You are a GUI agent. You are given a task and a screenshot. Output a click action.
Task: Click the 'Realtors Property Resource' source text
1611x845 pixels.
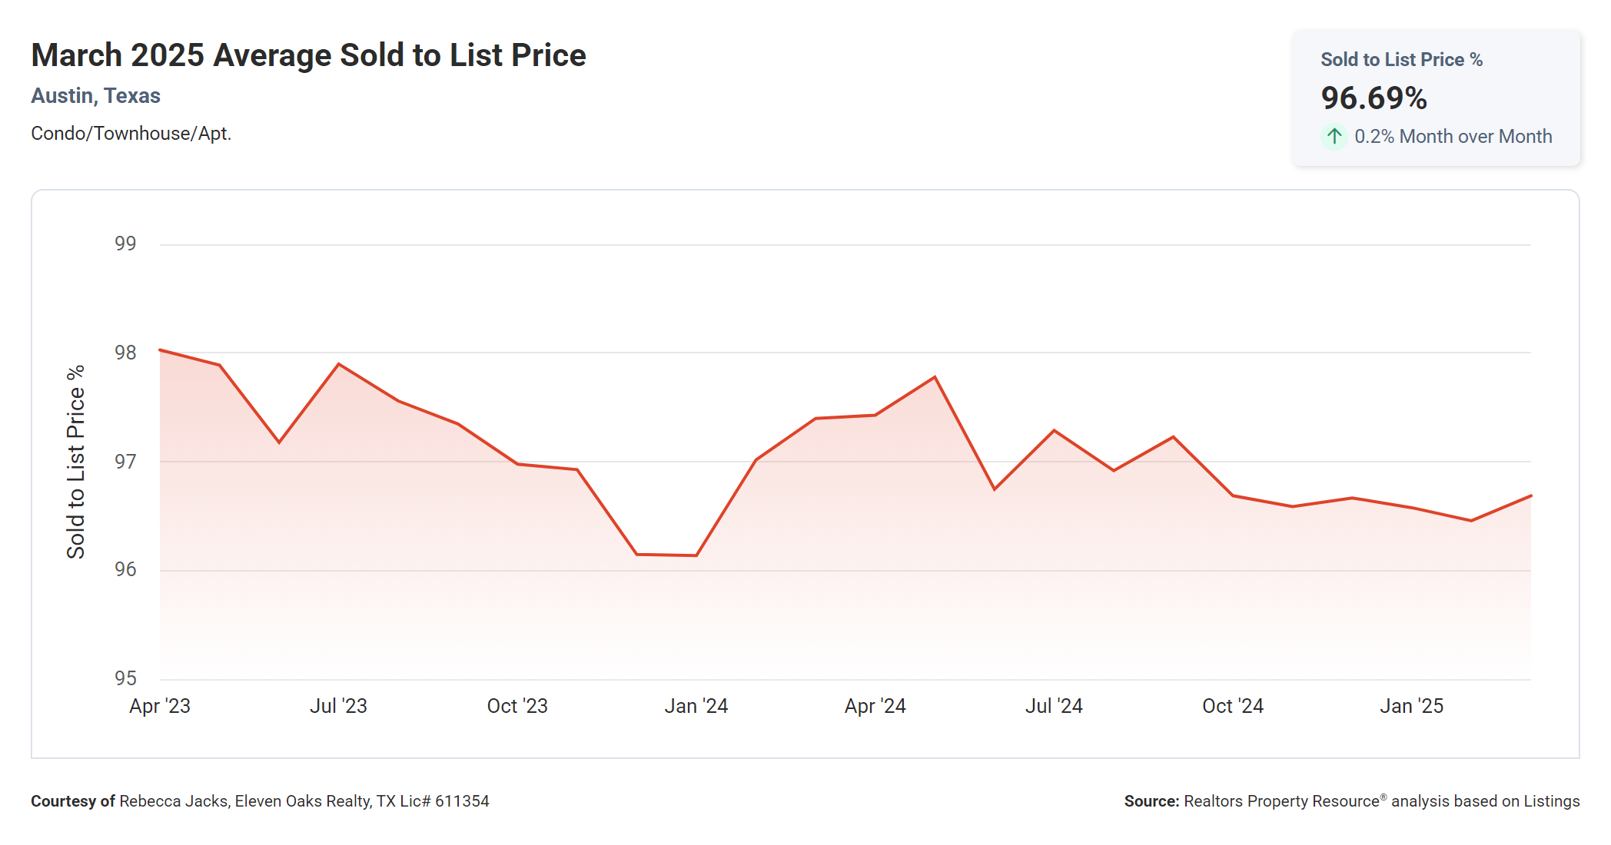point(1281,801)
